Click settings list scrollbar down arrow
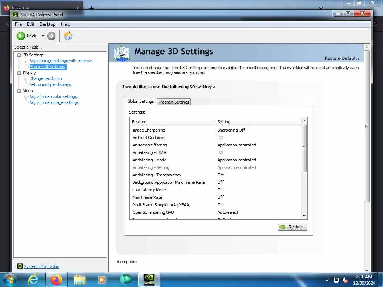The height and width of the screenshot is (287, 383). pyautogui.click(x=304, y=216)
